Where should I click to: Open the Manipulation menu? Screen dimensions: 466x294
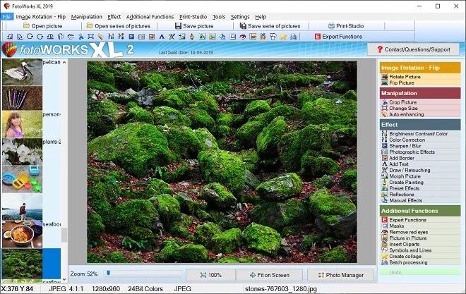pyautogui.click(x=86, y=17)
